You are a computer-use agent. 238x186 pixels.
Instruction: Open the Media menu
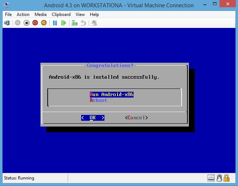point(40,15)
